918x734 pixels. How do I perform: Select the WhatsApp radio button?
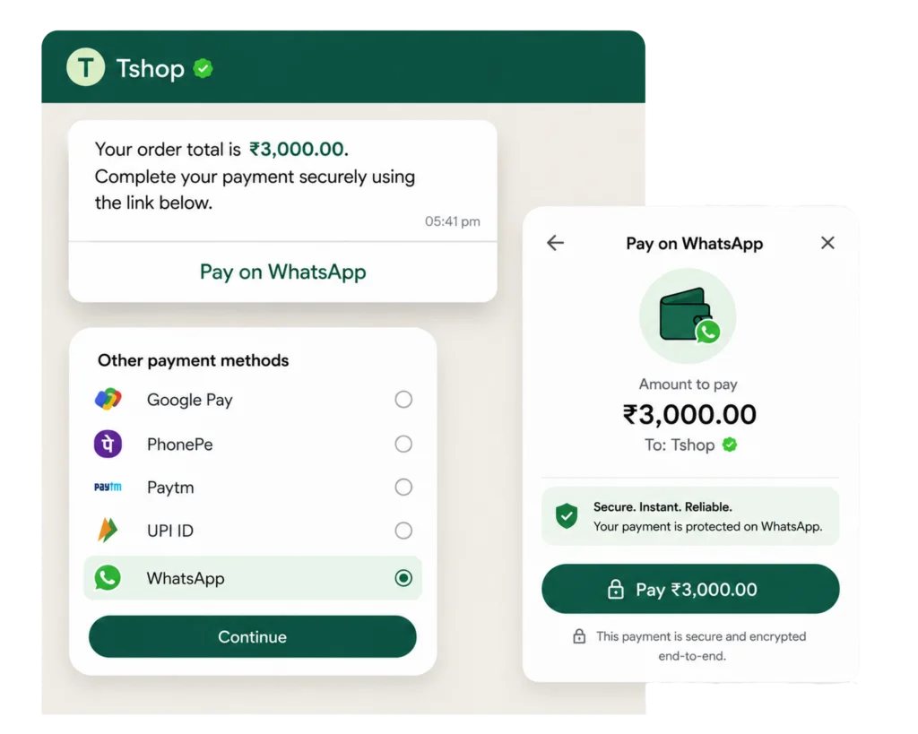coord(403,578)
